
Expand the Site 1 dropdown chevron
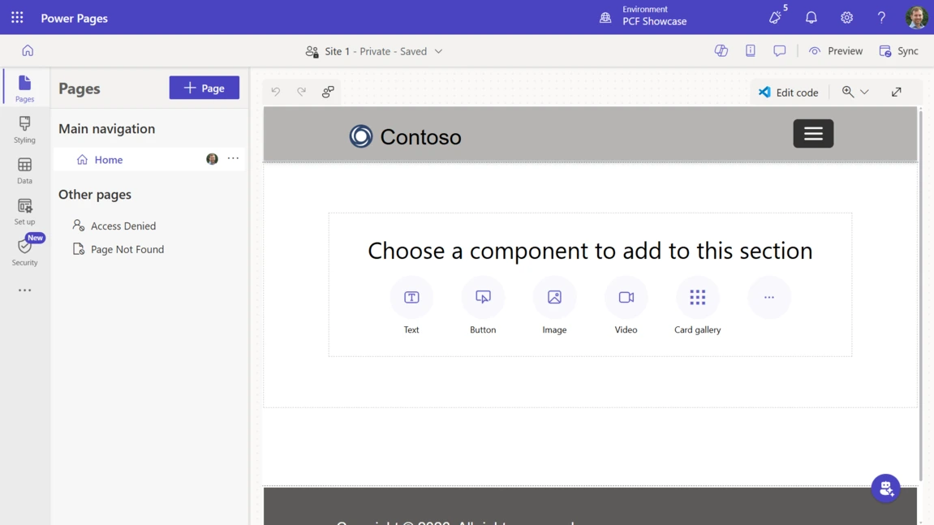[x=438, y=51]
